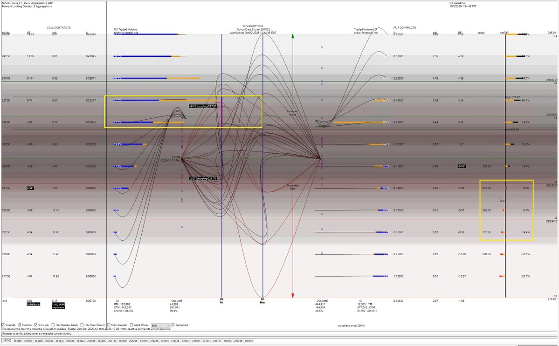Click the Downside Risk label
The height and width of the screenshot is (346, 559).
coord(292,187)
